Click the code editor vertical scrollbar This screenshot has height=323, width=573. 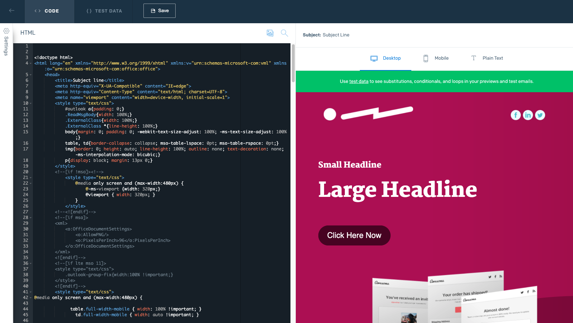pyautogui.click(x=293, y=63)
